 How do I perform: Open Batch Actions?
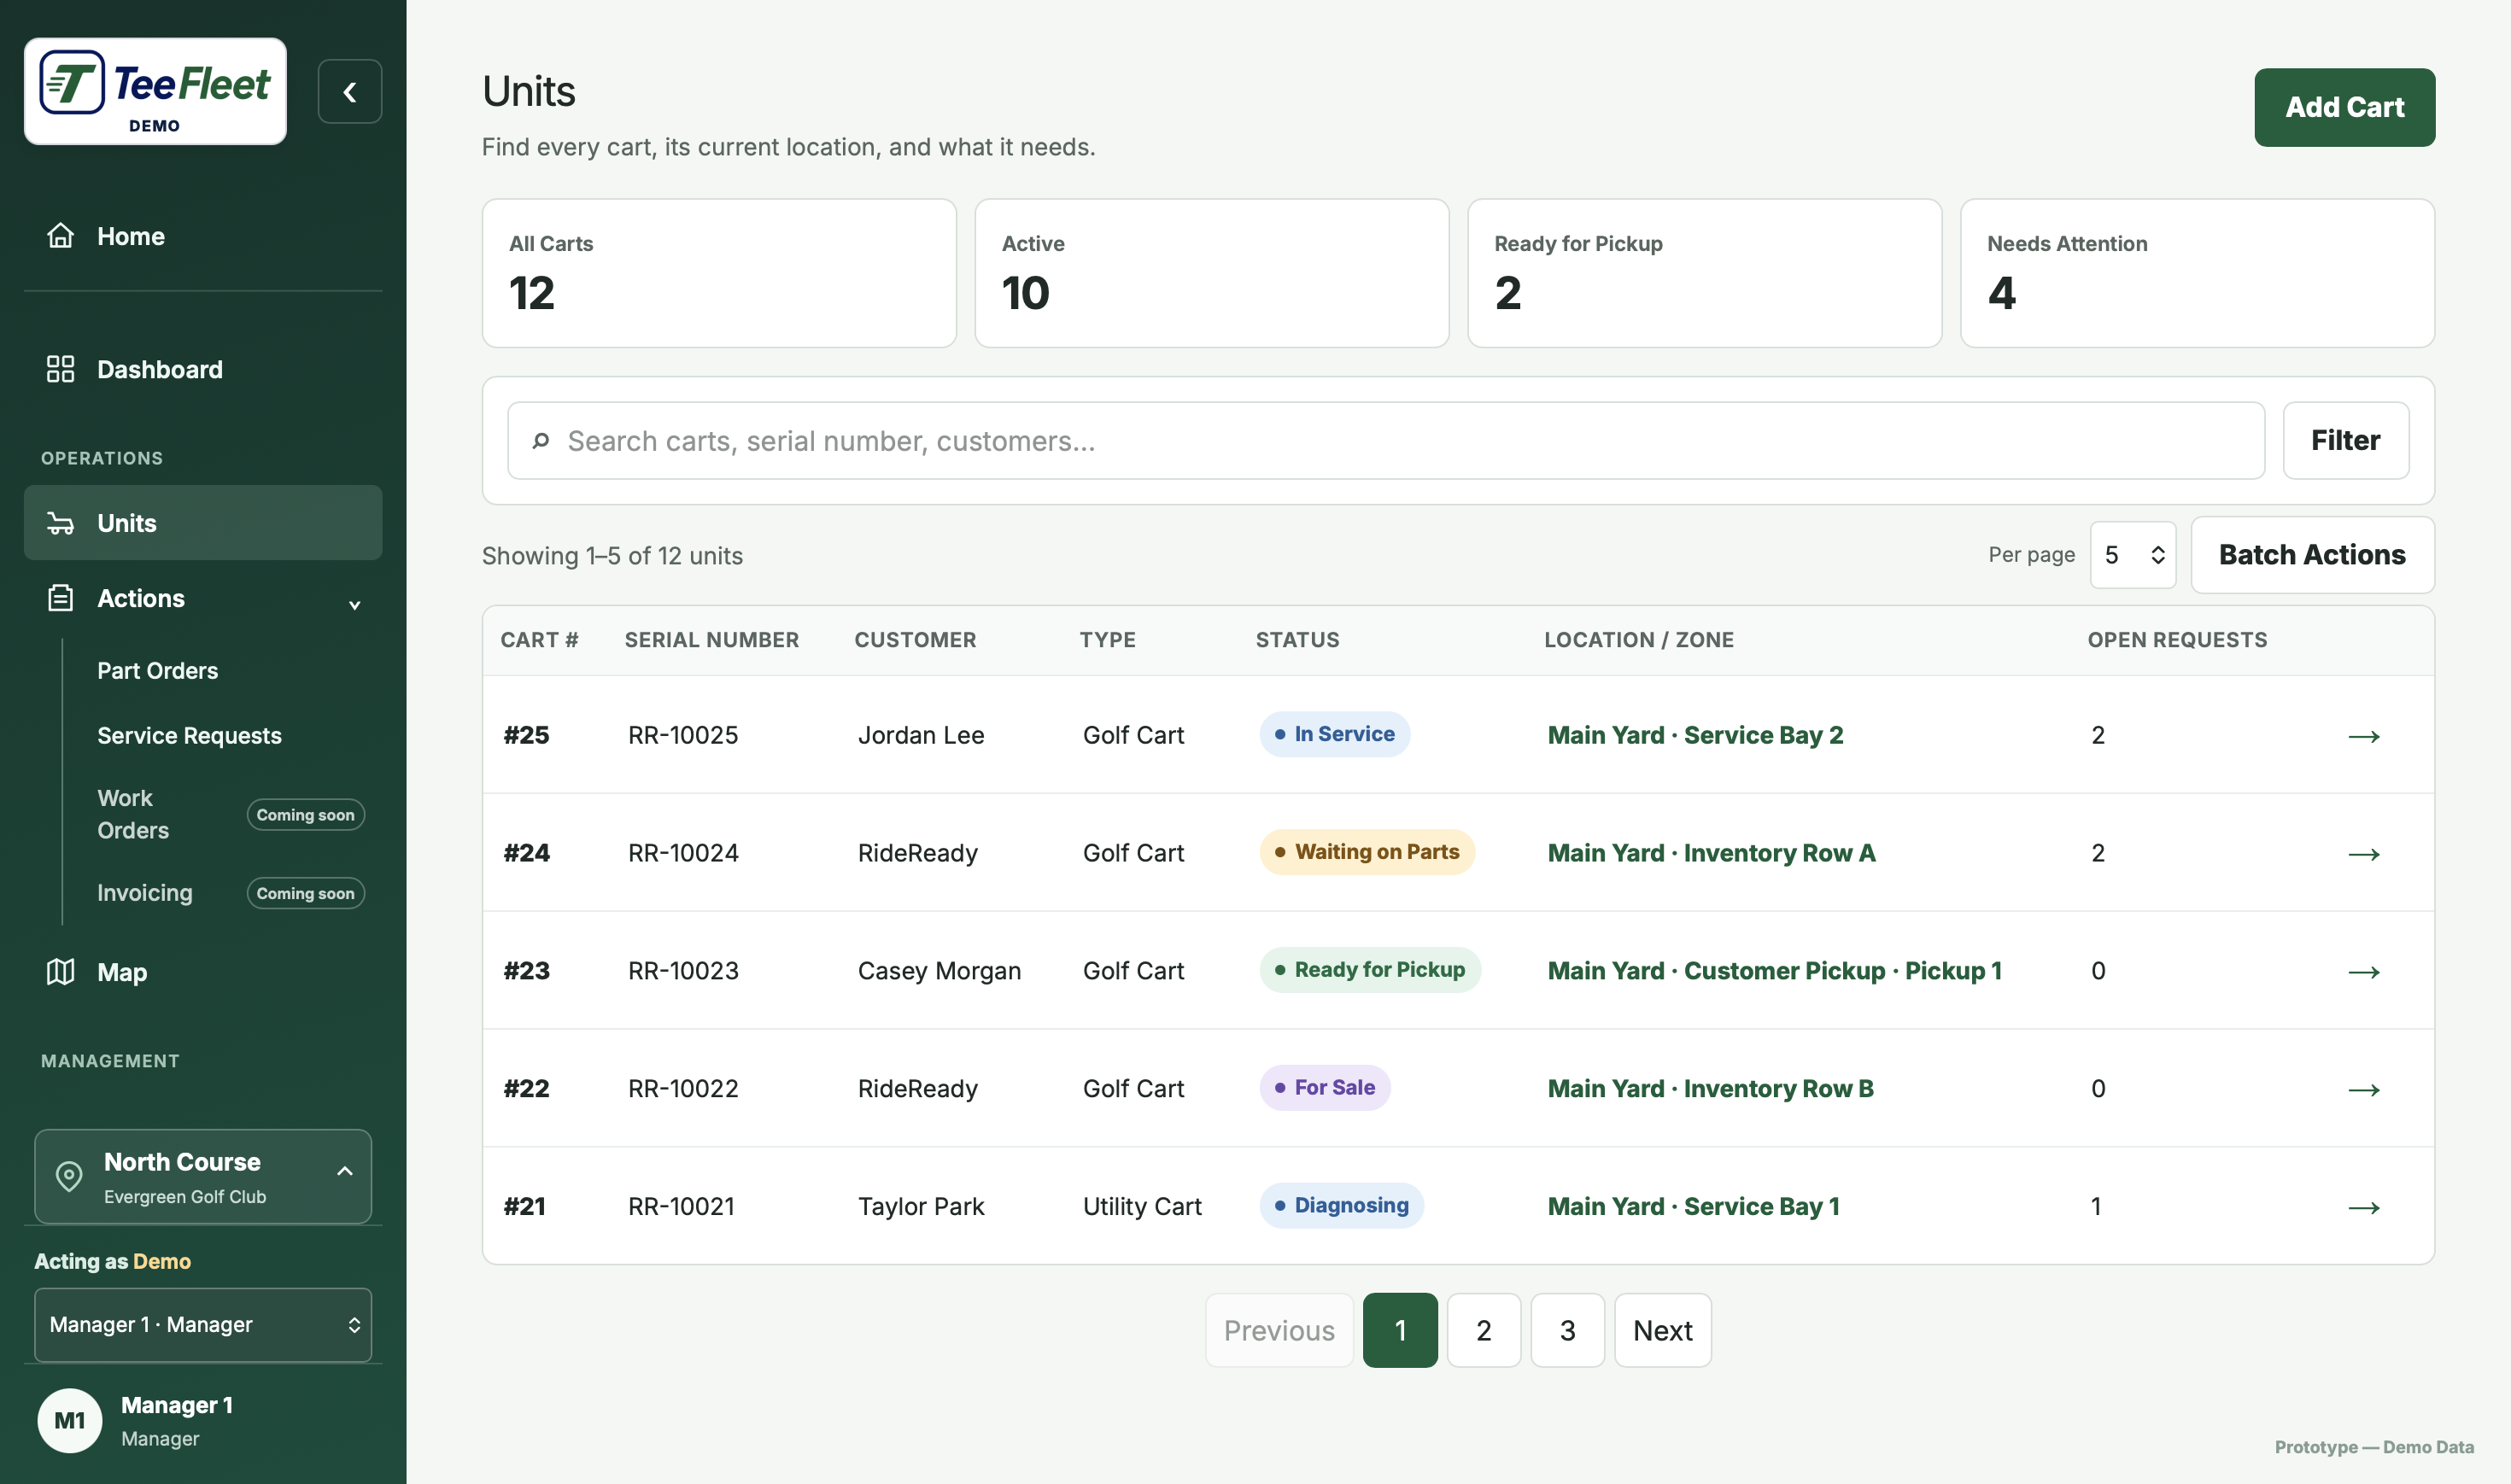(x=2312, y=555)
